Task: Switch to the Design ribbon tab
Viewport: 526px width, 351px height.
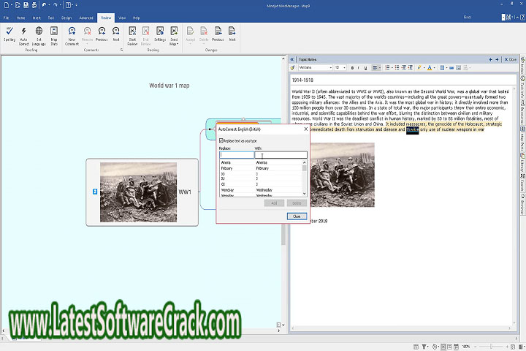Action: [x=67, y=16]
